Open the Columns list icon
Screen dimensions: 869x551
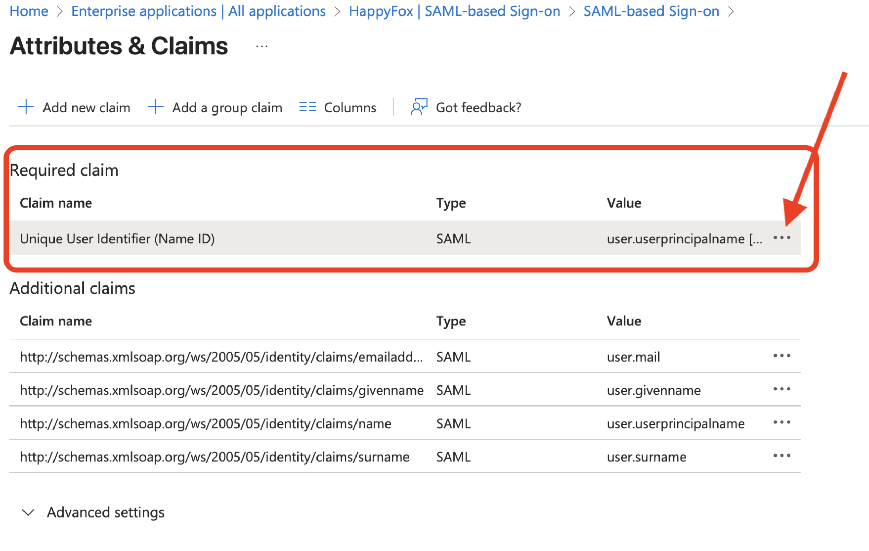[307, 107]
